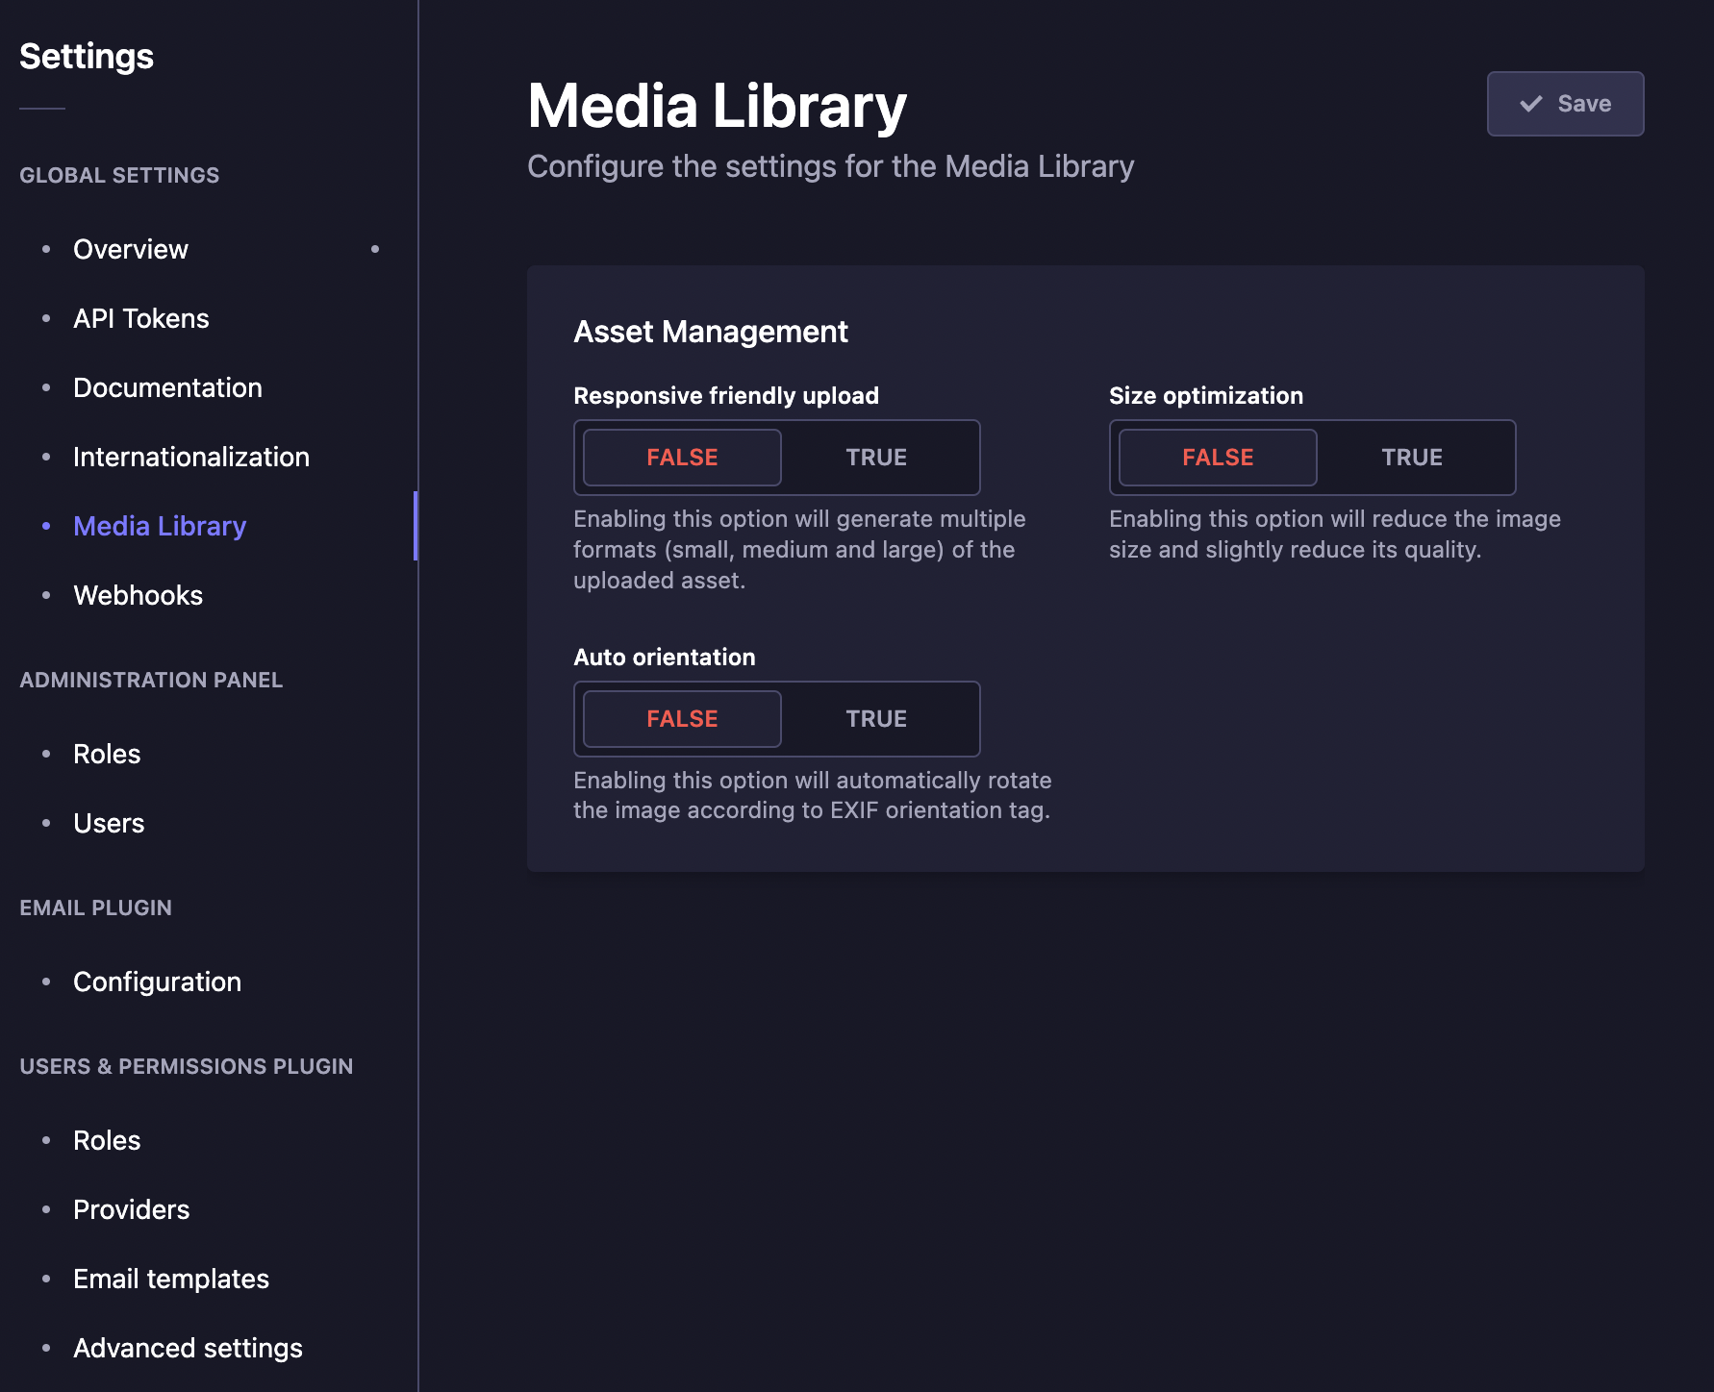
Task: Go to Internationalization settings
Action: [190, 457]
